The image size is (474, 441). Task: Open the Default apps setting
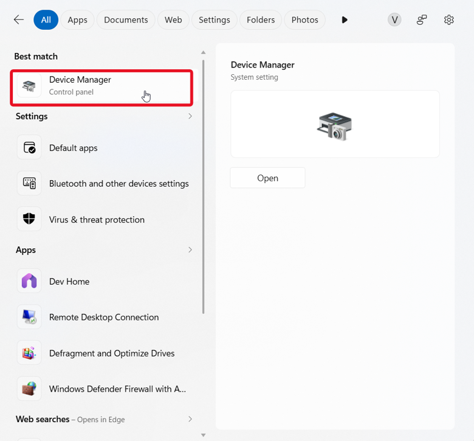coord(105,148)
